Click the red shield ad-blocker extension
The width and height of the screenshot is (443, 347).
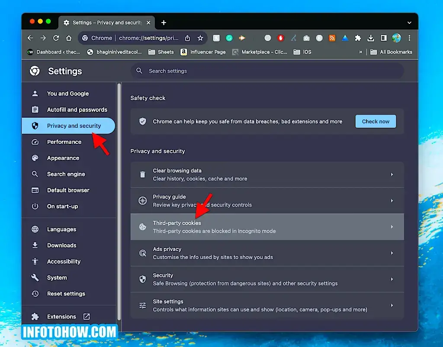(x=280, y=38)
